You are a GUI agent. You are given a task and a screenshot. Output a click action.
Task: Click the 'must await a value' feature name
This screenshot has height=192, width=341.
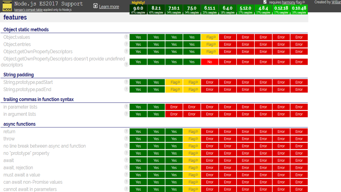coord(22,175)
